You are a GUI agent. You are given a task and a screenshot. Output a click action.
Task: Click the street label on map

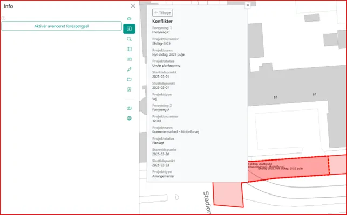tap(207, 203)
